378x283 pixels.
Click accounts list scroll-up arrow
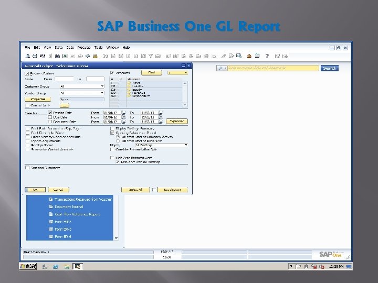click(185, 83)
